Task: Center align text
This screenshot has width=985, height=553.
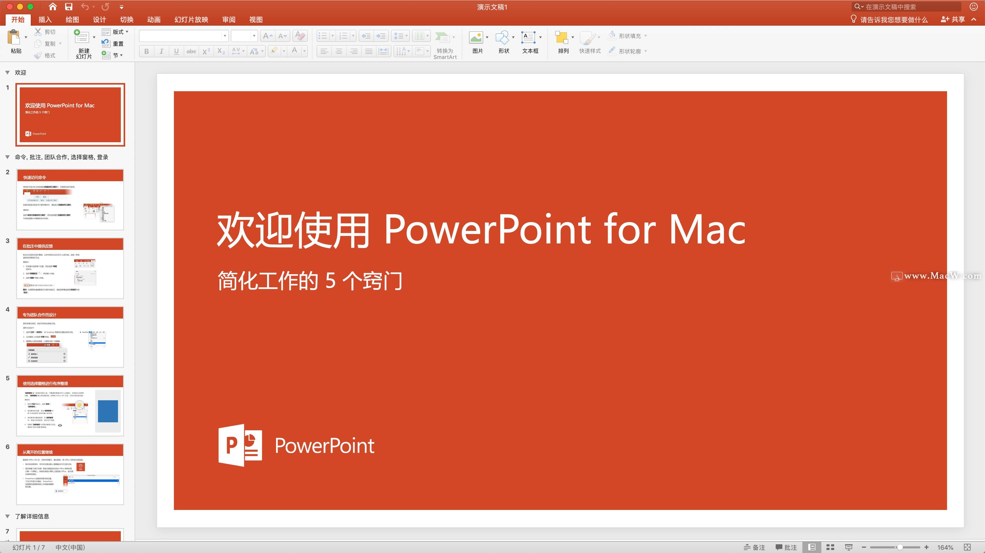Action: click(339, 51)
